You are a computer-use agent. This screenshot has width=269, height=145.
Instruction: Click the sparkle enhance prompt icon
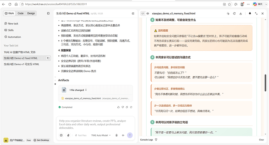pos(123,135)
